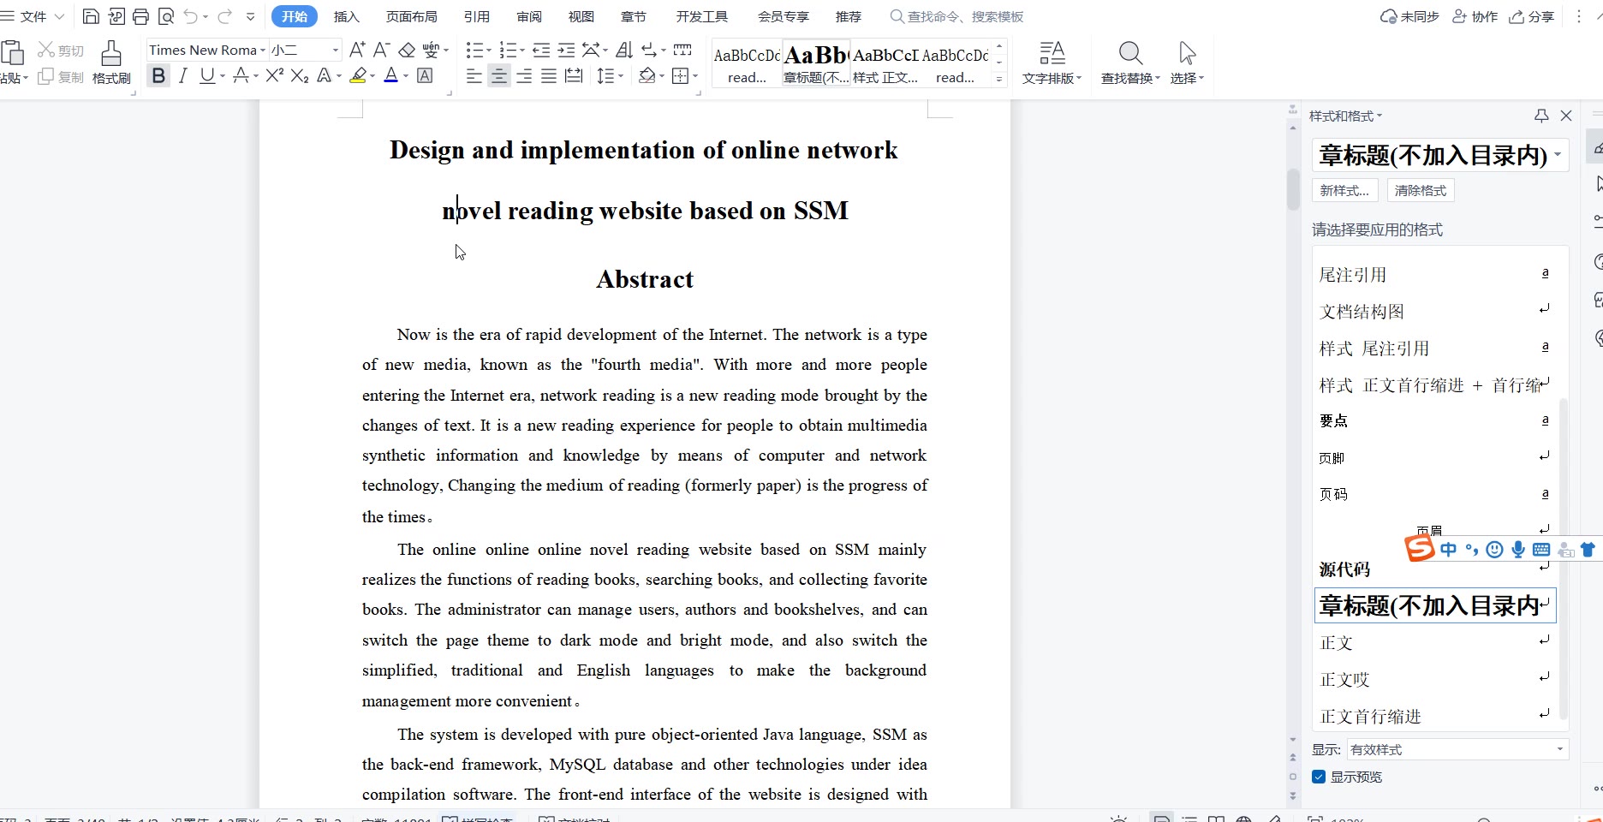Open Print Preview from quick access toolbar
Image resolution: width=1603 pixels, height=822 pixels.
point(165,16)
